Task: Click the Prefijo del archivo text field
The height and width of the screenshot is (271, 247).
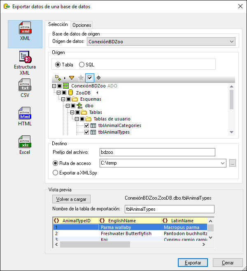Action: click(158, 152)
